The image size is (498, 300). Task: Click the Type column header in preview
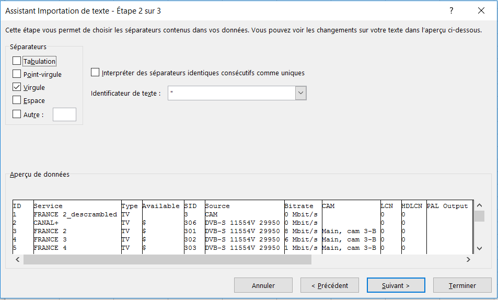[130, 206]
